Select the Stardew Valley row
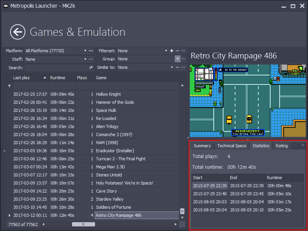 [x=96, y=199]
